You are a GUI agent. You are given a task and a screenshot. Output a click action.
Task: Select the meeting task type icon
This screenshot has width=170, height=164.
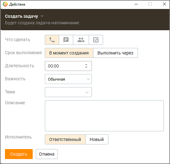pos(81,40)
